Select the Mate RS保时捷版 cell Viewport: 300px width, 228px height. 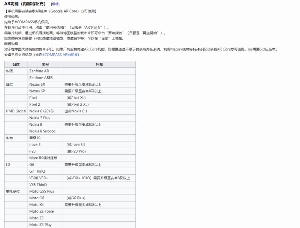(x=45, y=158)
